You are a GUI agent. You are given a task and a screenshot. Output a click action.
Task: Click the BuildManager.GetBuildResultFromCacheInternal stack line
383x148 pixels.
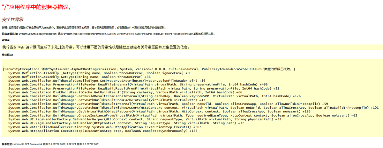[154, 96]
